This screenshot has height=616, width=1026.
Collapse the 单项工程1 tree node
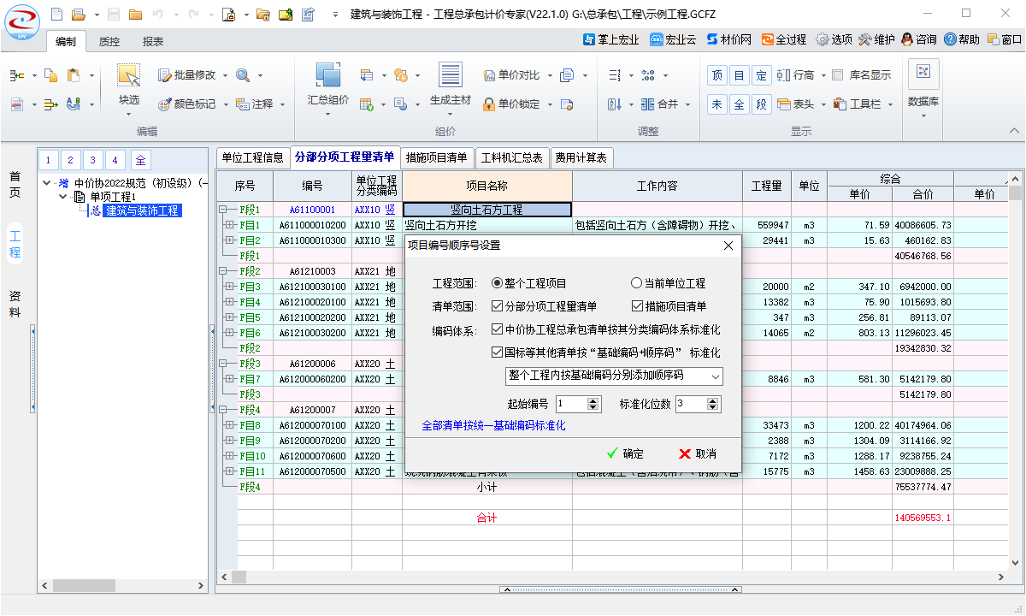pos(64,197)
